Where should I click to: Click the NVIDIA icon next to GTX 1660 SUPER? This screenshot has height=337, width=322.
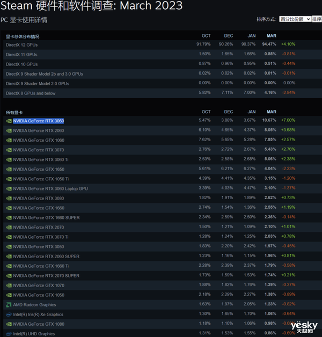tap(9, 217)
